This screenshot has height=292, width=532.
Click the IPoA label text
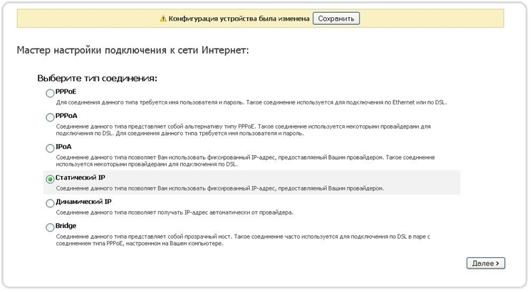(x=63, y=146)
